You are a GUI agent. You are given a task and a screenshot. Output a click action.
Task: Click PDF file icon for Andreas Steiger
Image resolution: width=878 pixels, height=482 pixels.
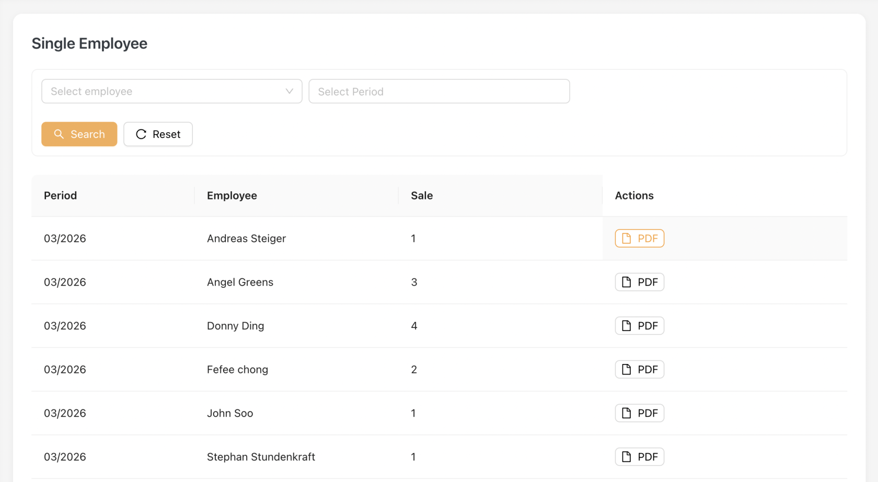click(x=626, y=239)
